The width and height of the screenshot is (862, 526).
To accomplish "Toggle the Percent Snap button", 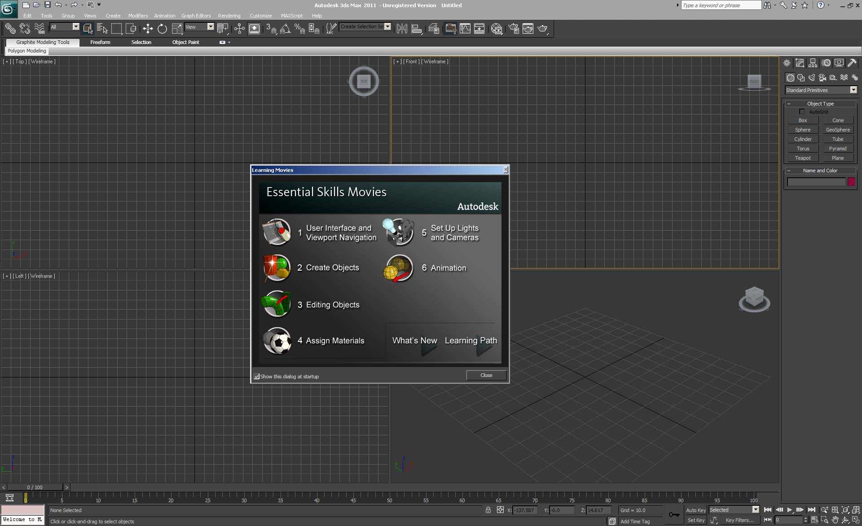I will [299, 29].
